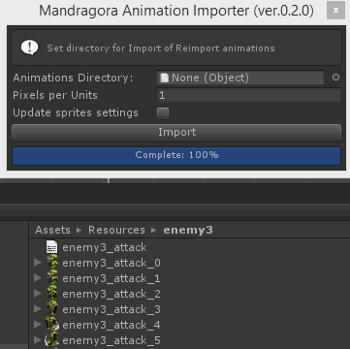Open the Assets breadcrumb folder
This screenshot has width=350, height=349.
(52, 230)
